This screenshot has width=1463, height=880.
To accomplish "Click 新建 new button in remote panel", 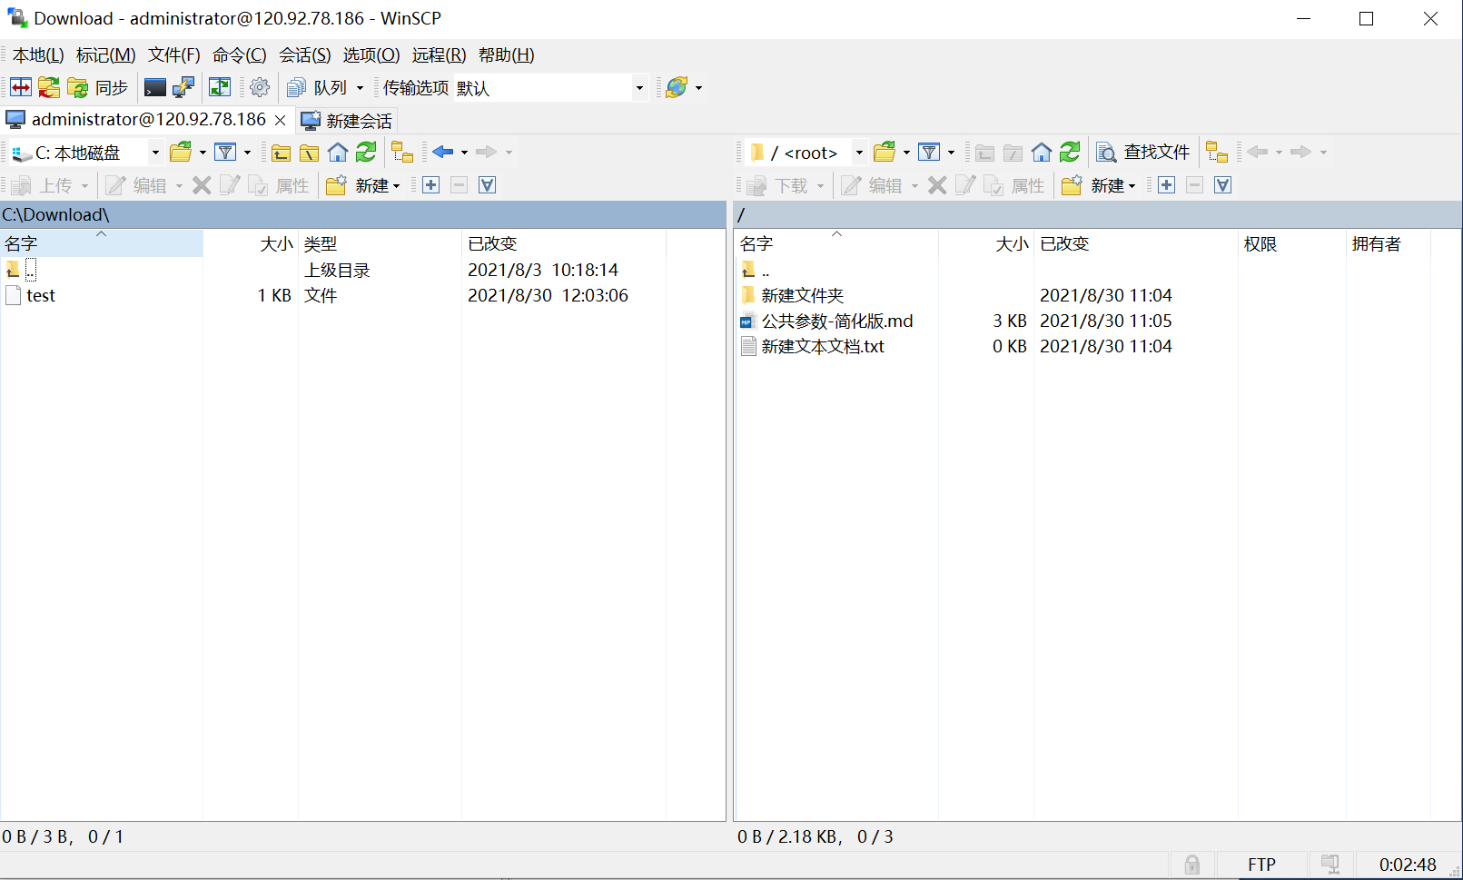I will [x=1099, y=185].
